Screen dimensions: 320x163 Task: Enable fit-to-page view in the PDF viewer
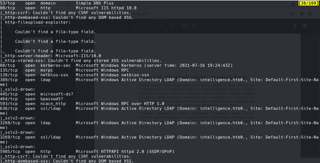pyautogui.click(x=185, y=26)
